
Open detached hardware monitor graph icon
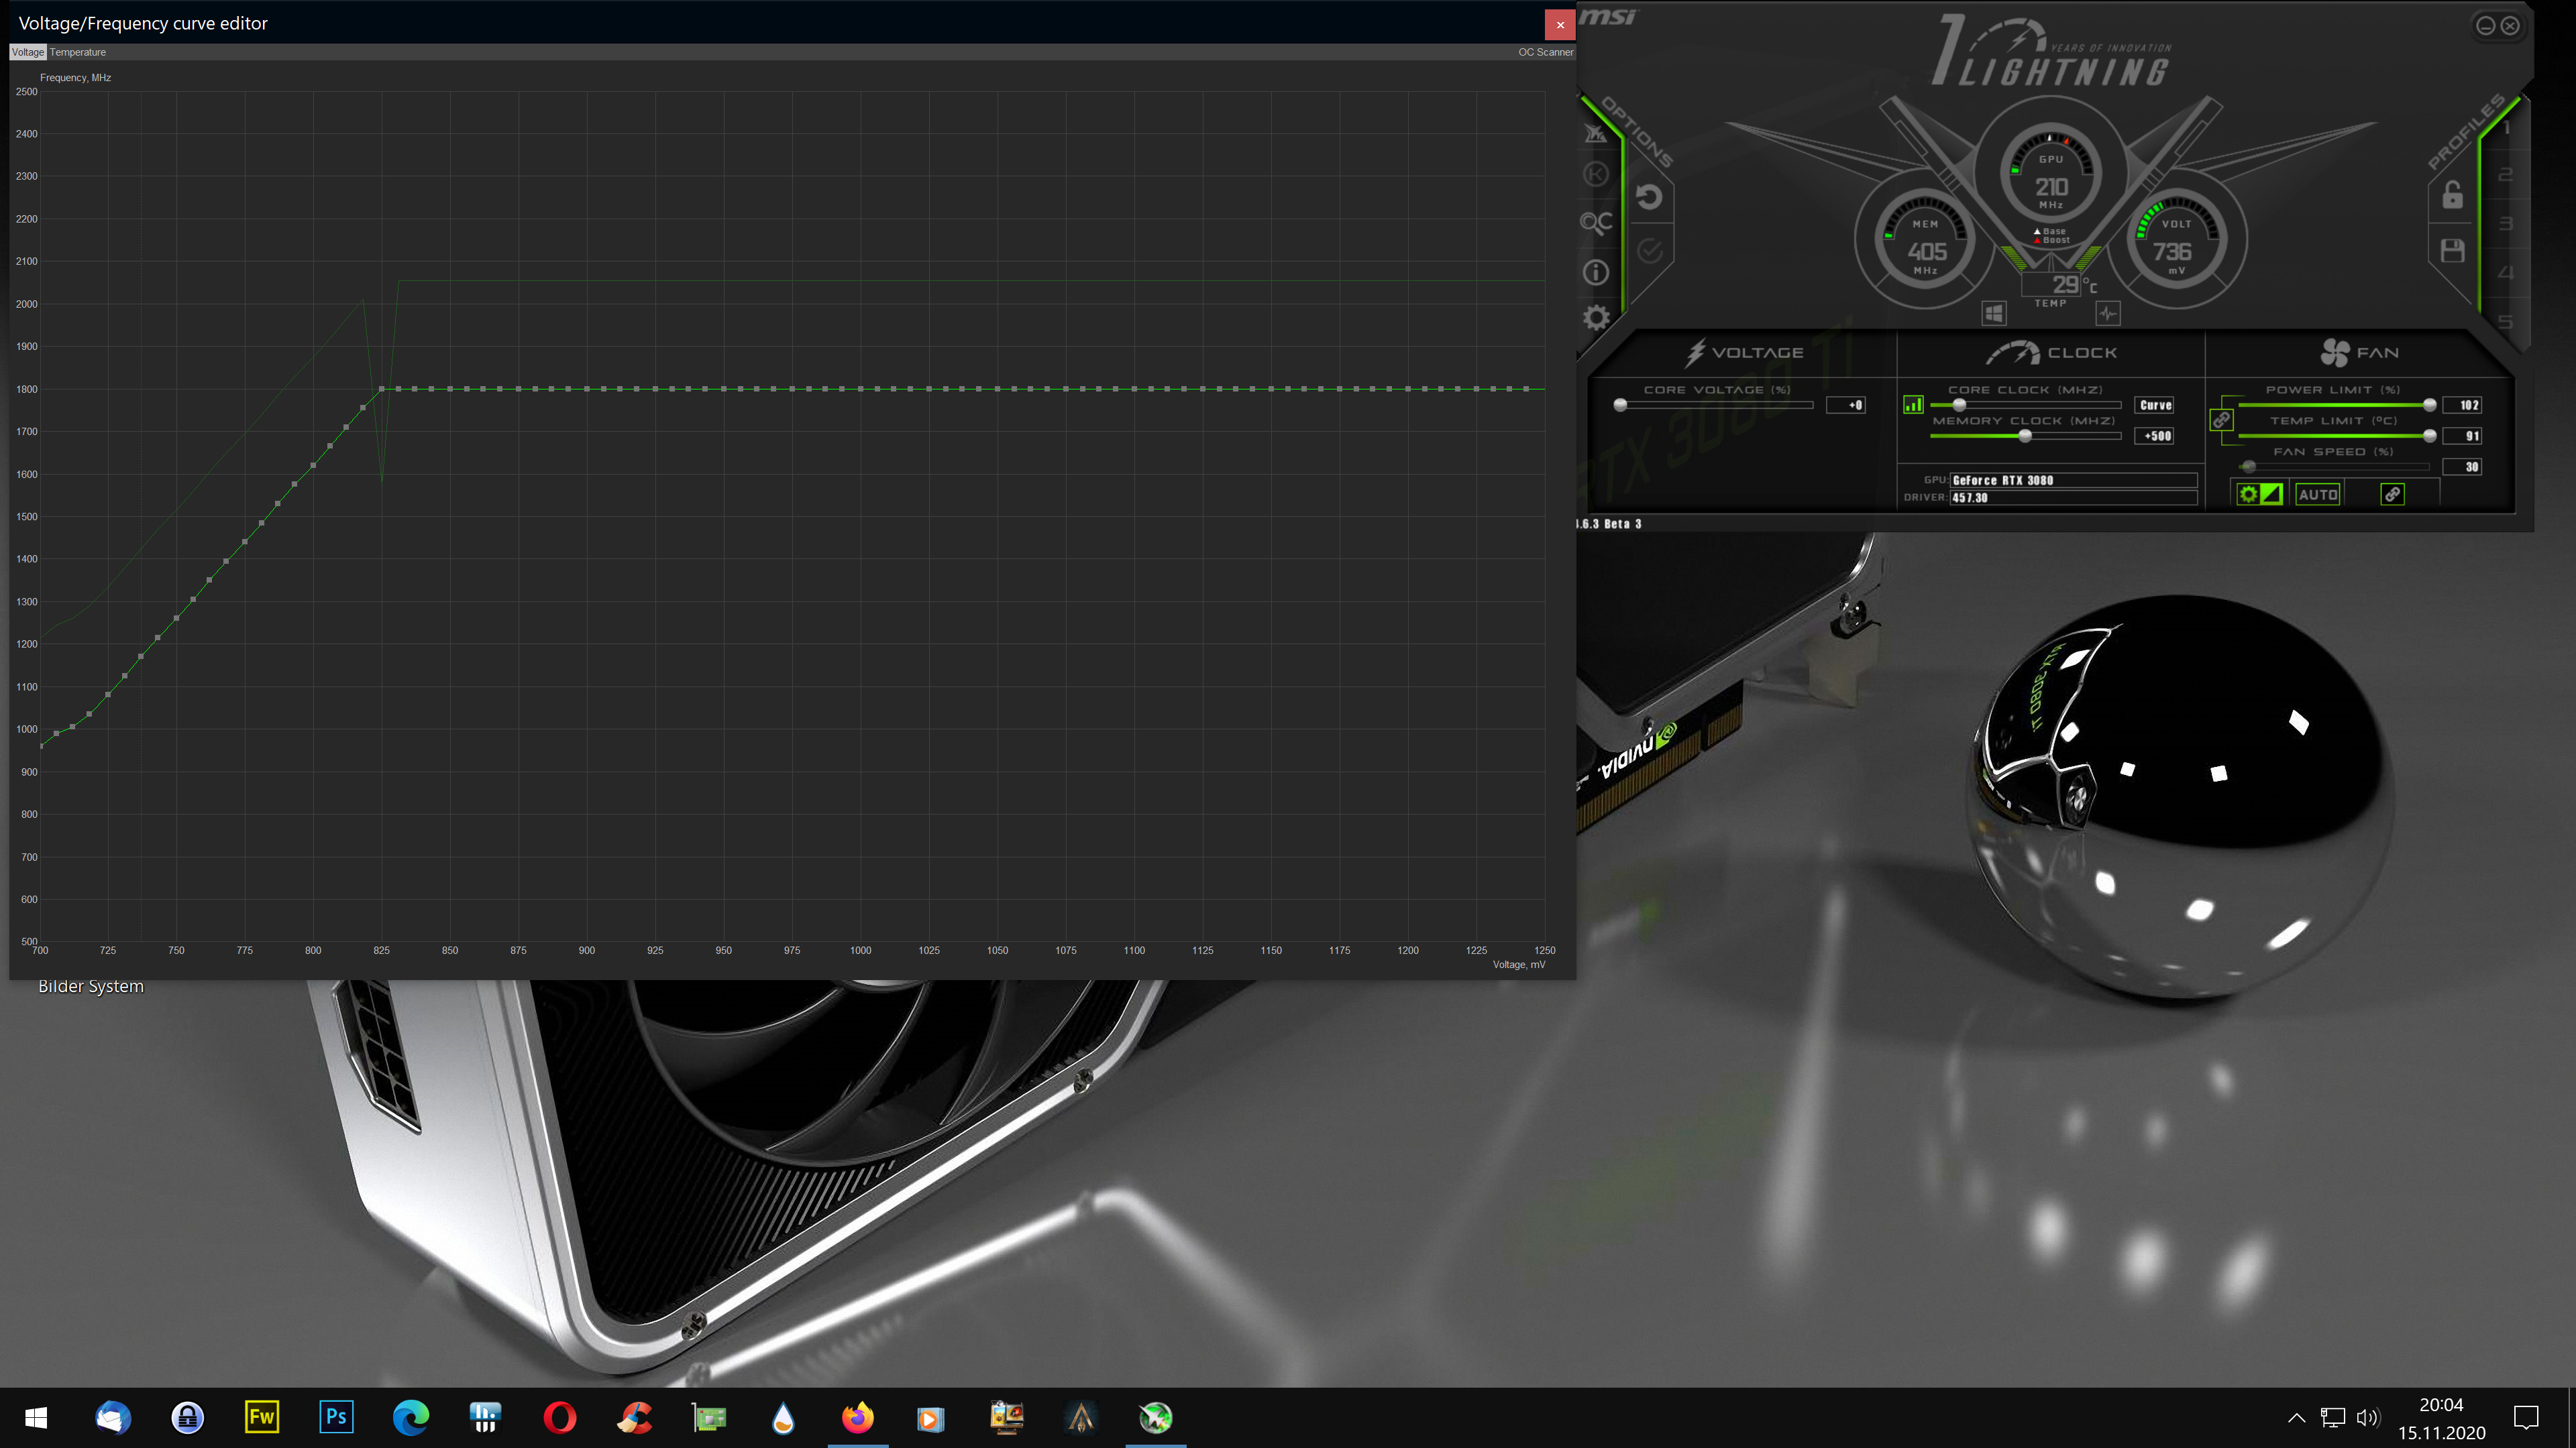pyautogui.click(x=2108, y=314)
